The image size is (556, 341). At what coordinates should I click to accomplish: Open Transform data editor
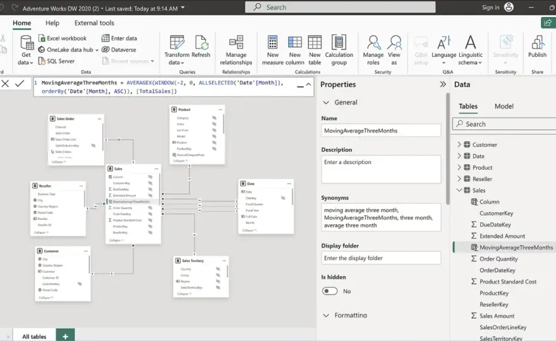point(176,51)
